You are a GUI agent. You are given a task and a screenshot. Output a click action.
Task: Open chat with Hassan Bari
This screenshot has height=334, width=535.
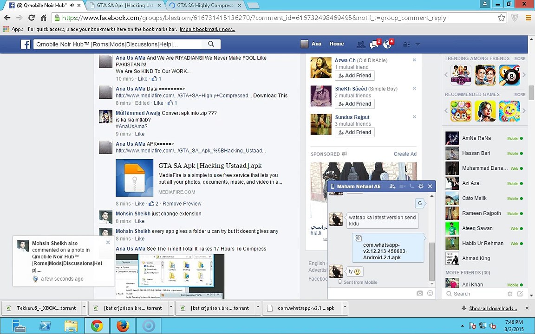pos(484,154)
